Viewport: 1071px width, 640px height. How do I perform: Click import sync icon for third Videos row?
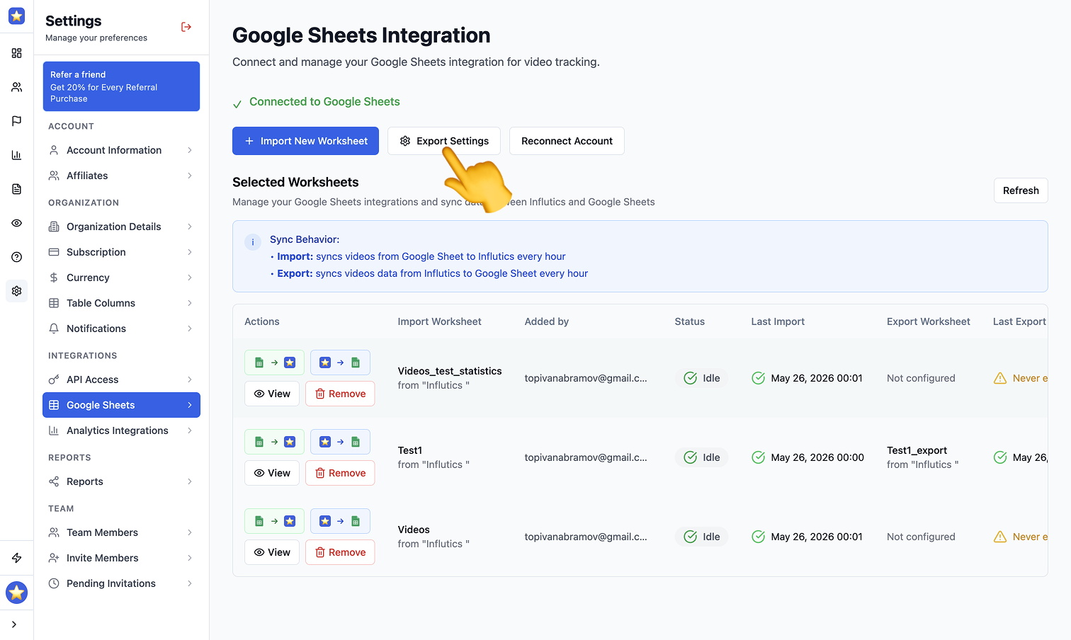click(274, 521)
